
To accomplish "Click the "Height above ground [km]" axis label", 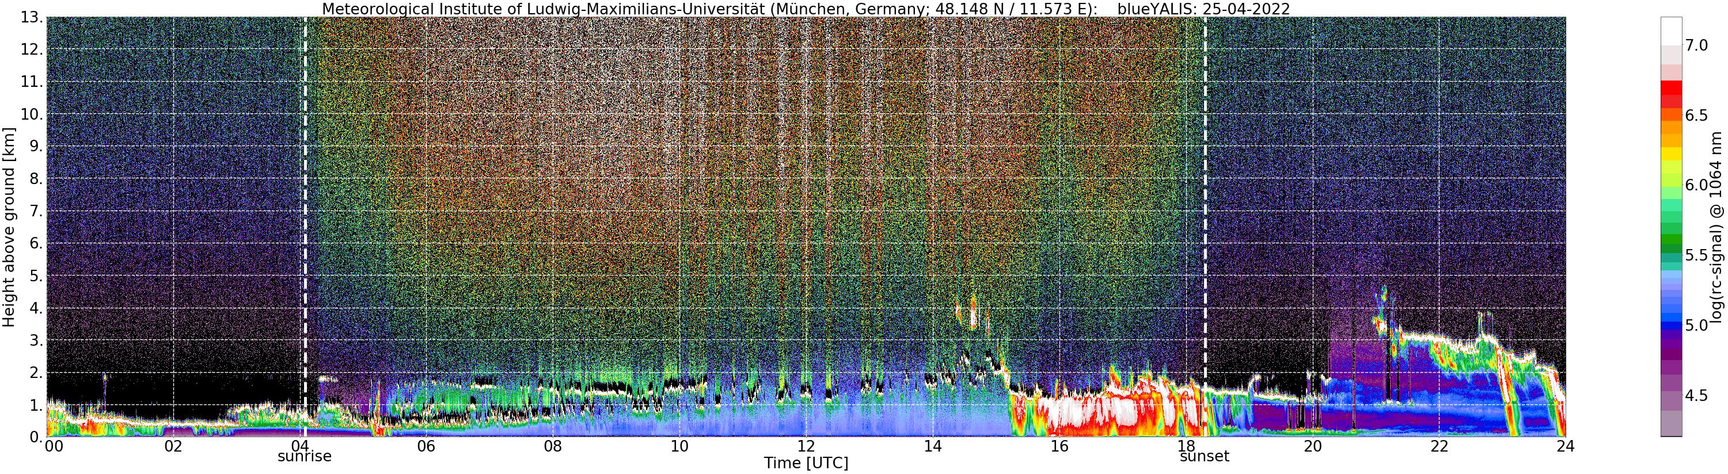I will tap(9, 227).
